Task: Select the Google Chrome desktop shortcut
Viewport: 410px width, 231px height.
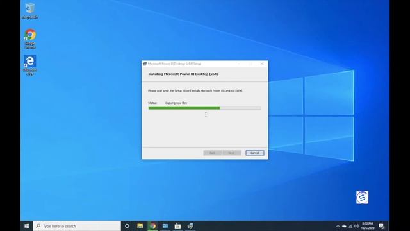Action: pos(30,38)
